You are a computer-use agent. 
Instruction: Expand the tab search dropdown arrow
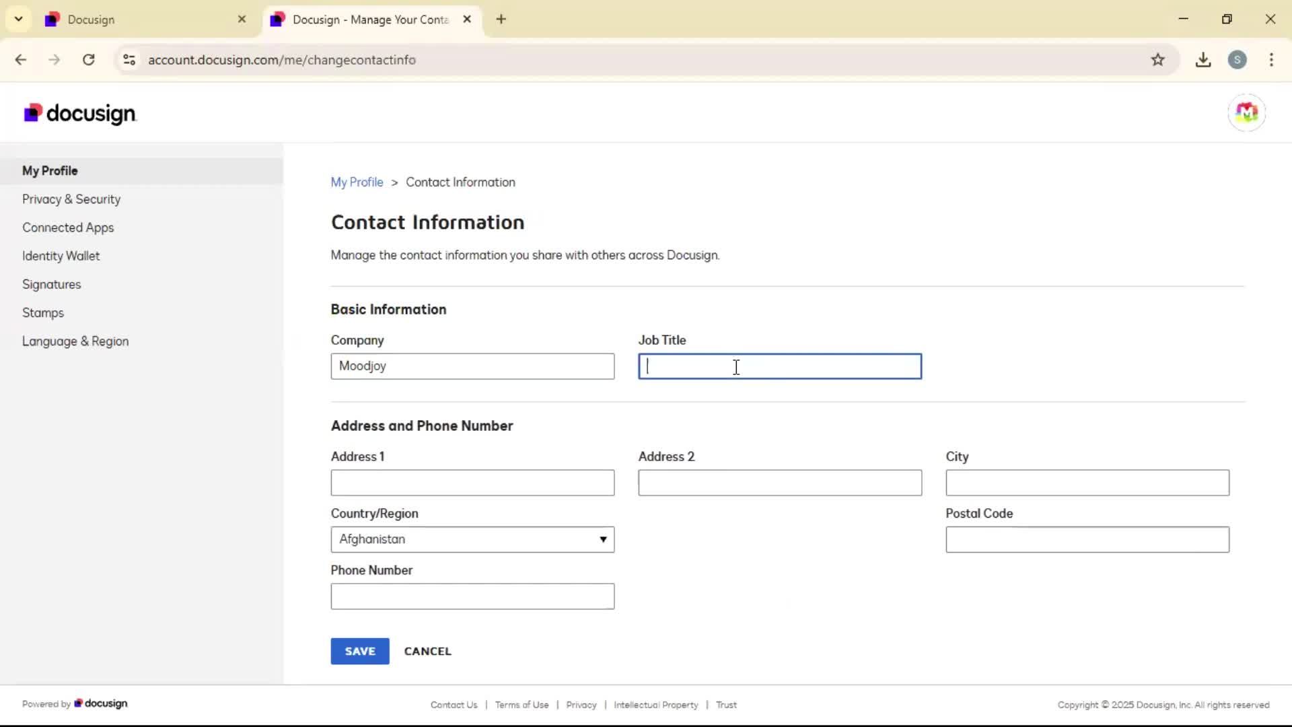click(19, 20)
